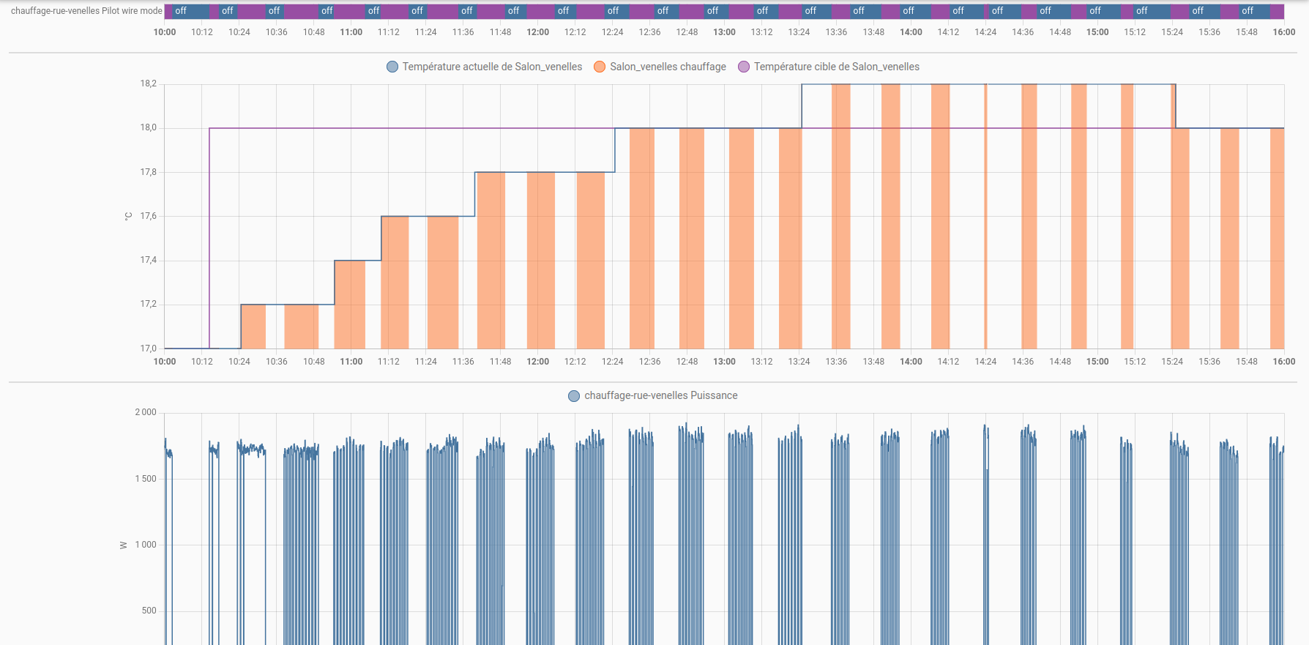Click the °C unit label
This screenshot has width=1309, height=645.
tap(128, 216)
